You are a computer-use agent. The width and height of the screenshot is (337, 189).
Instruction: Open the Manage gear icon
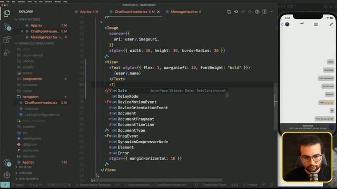pyautogui.click(x=7, y=175)
